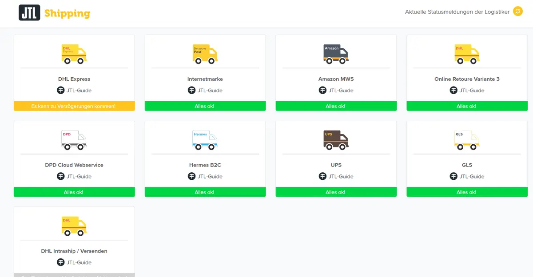Click the brown UPS truck icon
The image size is (533, 277).
pyautogui.click(x=336, y=140)
